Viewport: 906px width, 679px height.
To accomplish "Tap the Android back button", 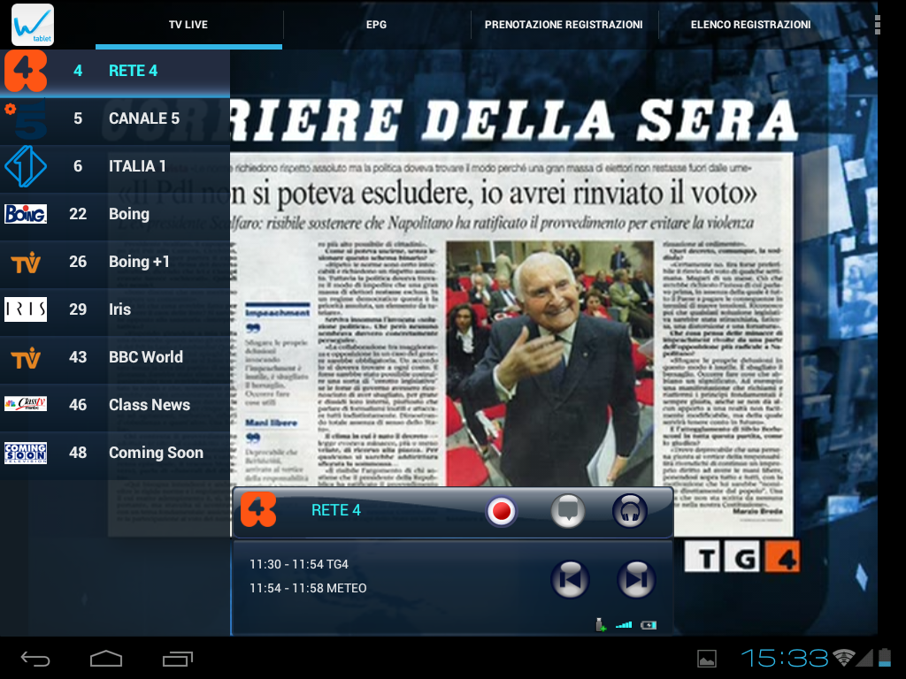I will point(35,659).
